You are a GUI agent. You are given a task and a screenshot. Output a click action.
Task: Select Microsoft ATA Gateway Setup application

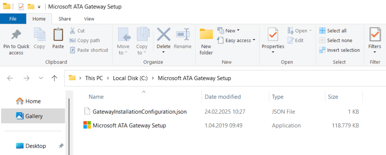(129, 125)
